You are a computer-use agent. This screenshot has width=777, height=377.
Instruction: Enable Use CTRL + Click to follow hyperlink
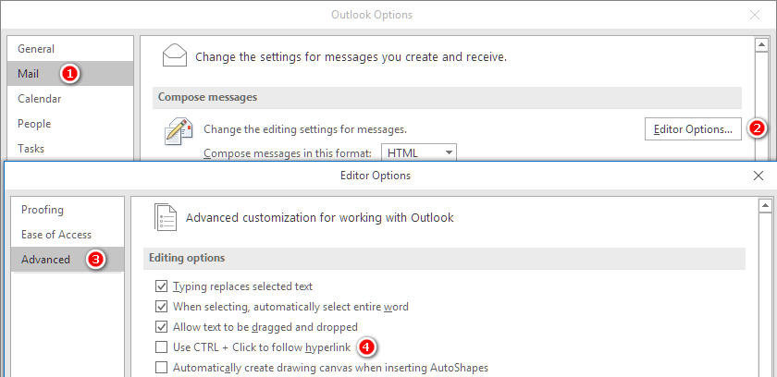[161, 347]
